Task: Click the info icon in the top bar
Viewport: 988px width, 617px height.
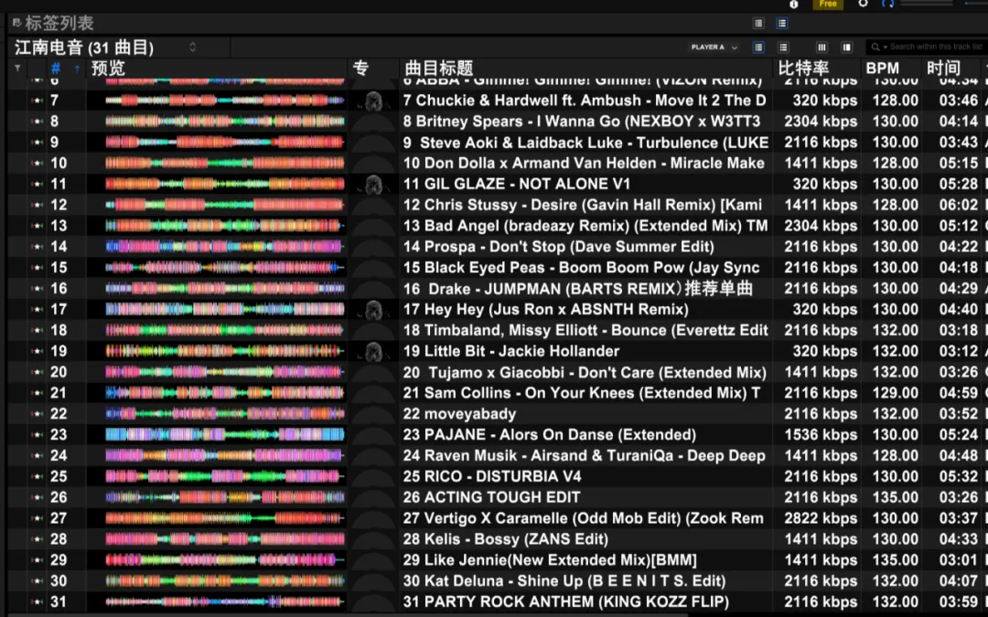Action: [794, 5]
